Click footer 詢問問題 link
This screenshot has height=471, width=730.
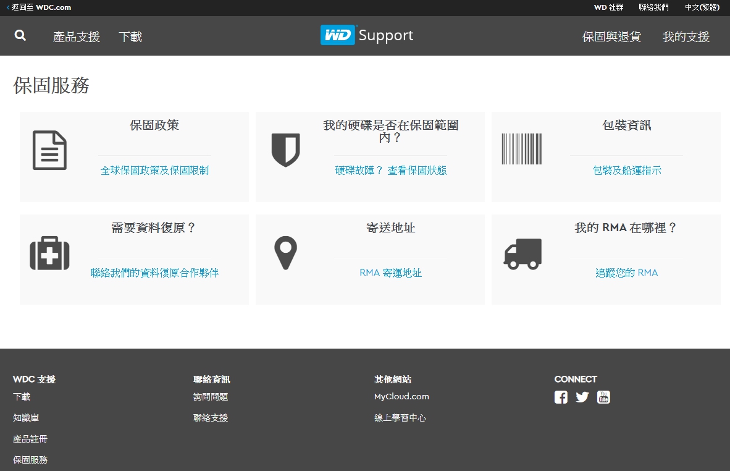[211, 397]
